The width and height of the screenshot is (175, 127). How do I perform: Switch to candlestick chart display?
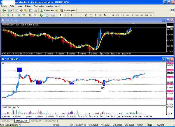coord(8,15)
